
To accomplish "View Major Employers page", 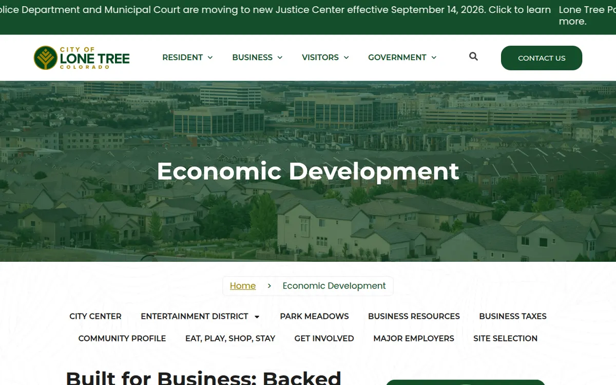I will 414,338.
